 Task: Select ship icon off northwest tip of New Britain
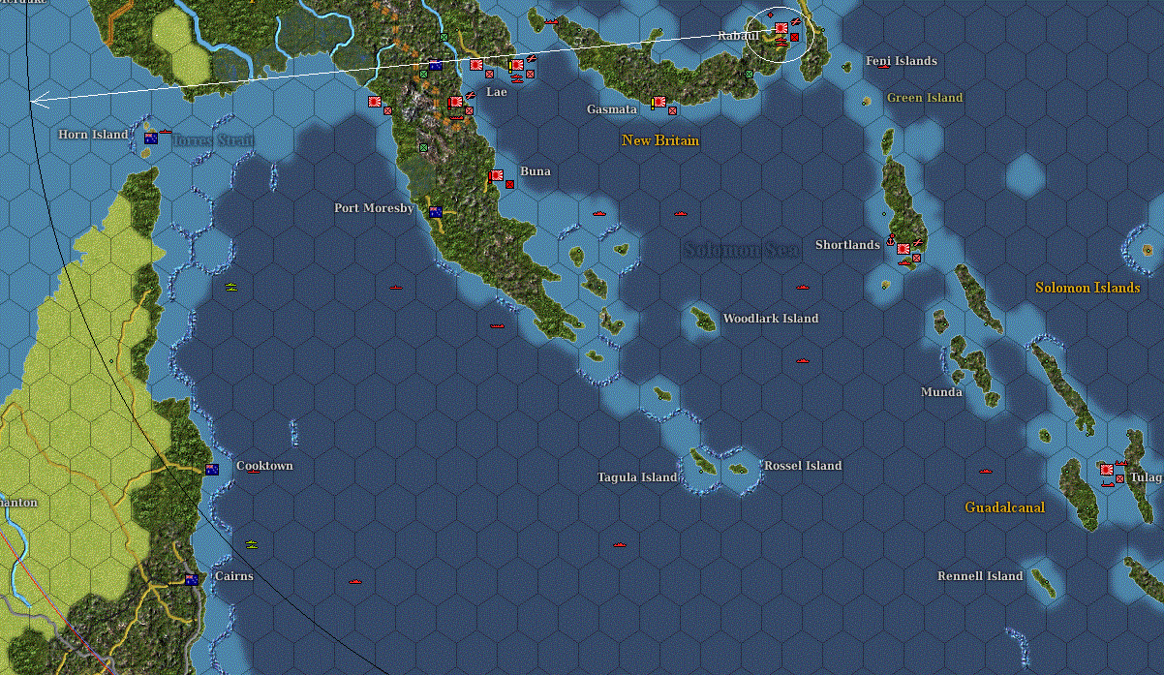552,20
